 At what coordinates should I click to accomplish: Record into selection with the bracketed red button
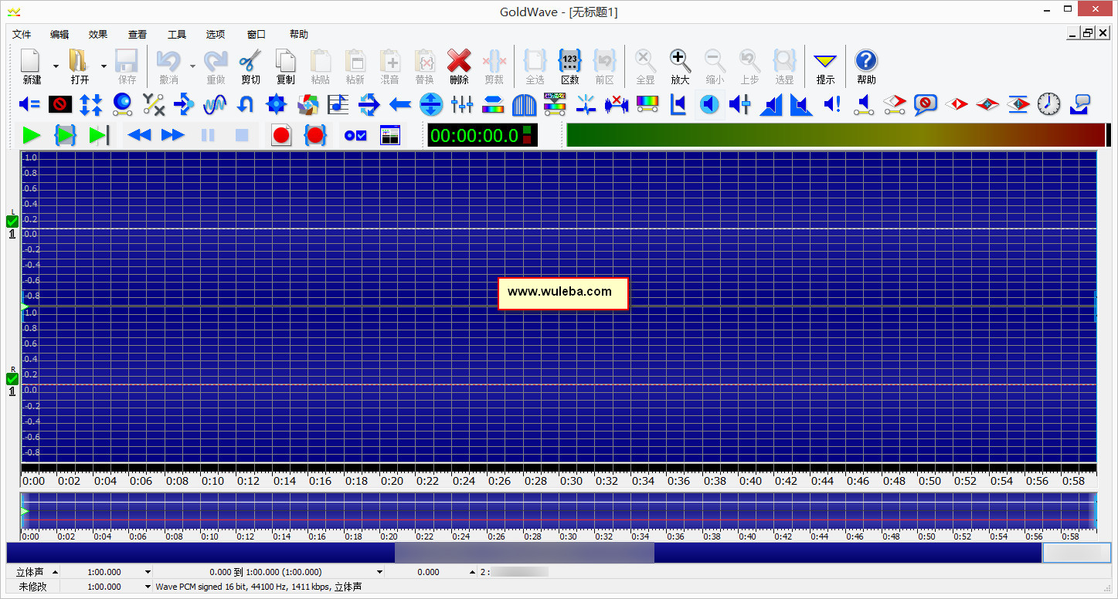click(315, 136)
